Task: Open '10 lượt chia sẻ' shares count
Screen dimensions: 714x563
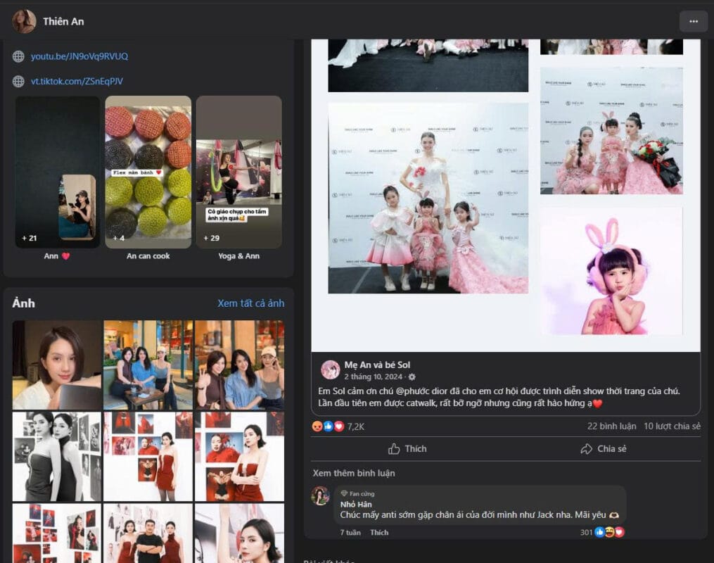Action: click(672, 426)
